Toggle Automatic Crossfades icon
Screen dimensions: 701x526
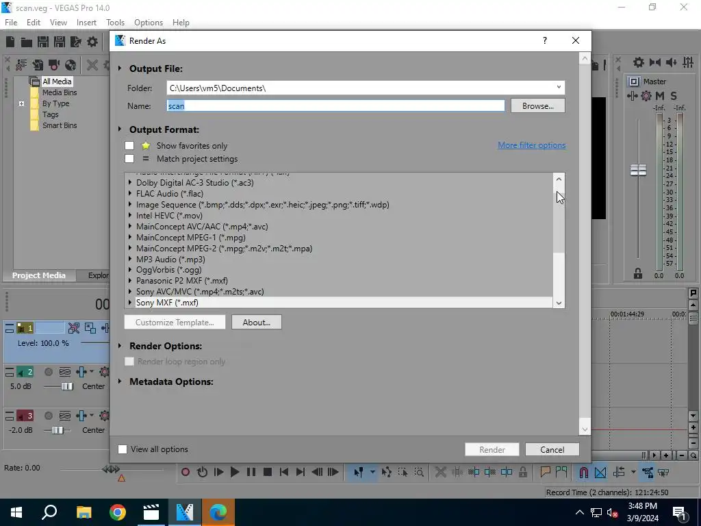pyautogui.click(x=600, y=472)
